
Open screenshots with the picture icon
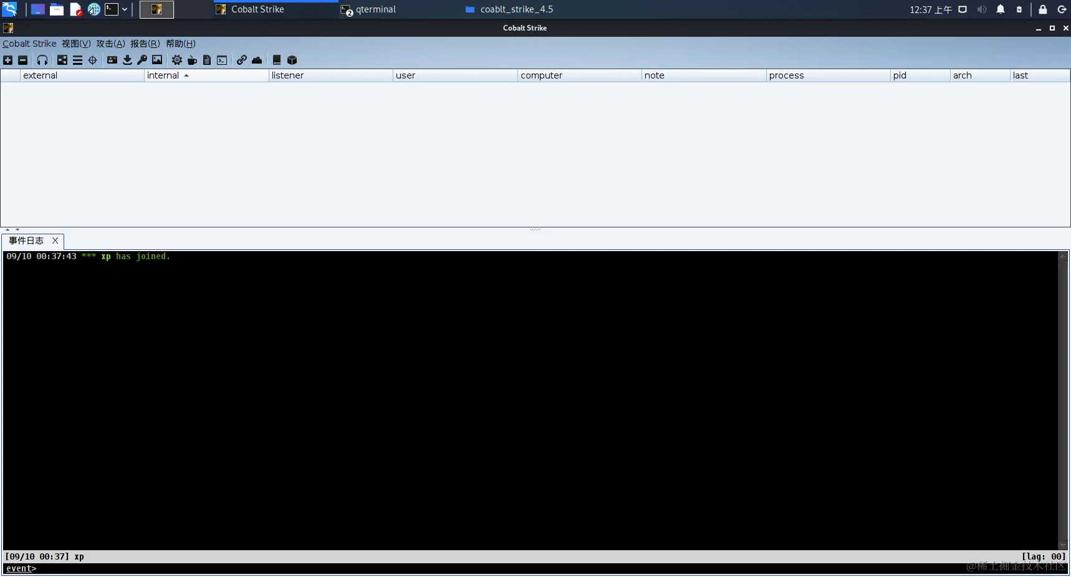(x=157, y=60)
